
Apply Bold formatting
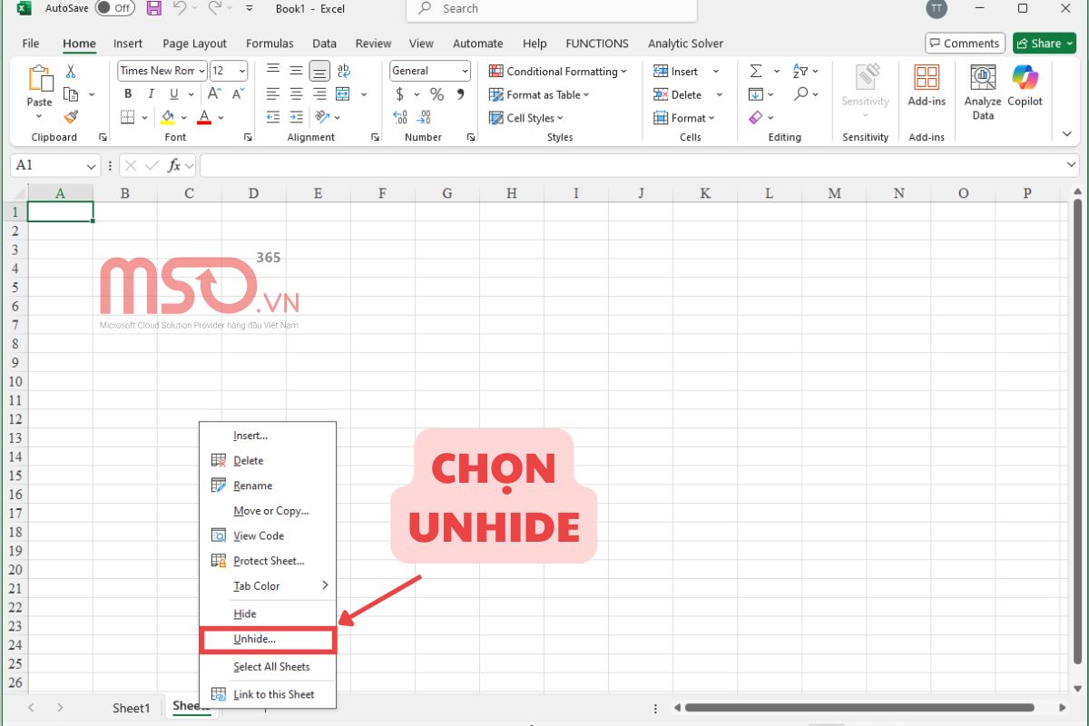click(x=128, y=94)
